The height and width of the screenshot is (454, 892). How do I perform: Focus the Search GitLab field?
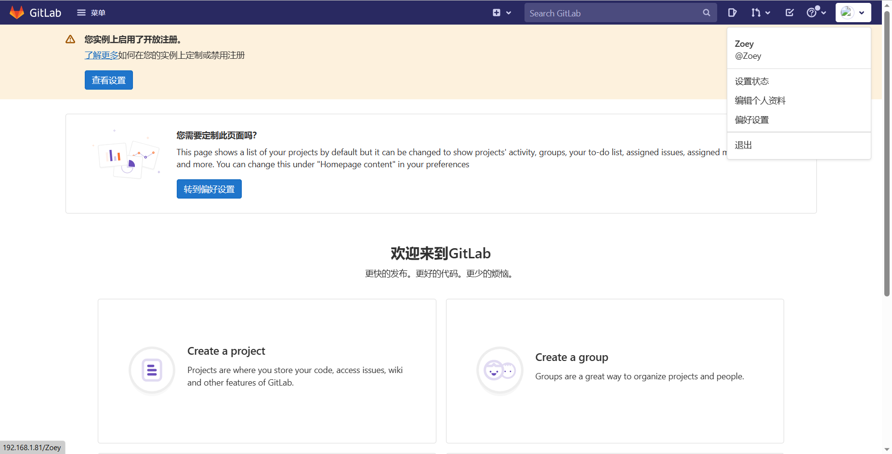pyautogui.click(x=620, y=13)
